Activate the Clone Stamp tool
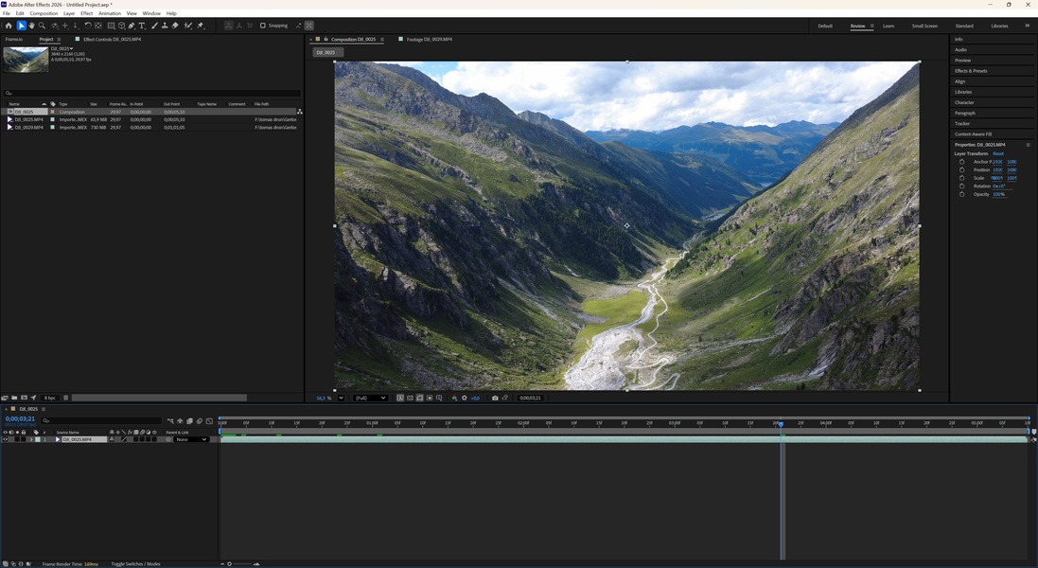This screenshot has width=1038, height=568. click(164, 26)
